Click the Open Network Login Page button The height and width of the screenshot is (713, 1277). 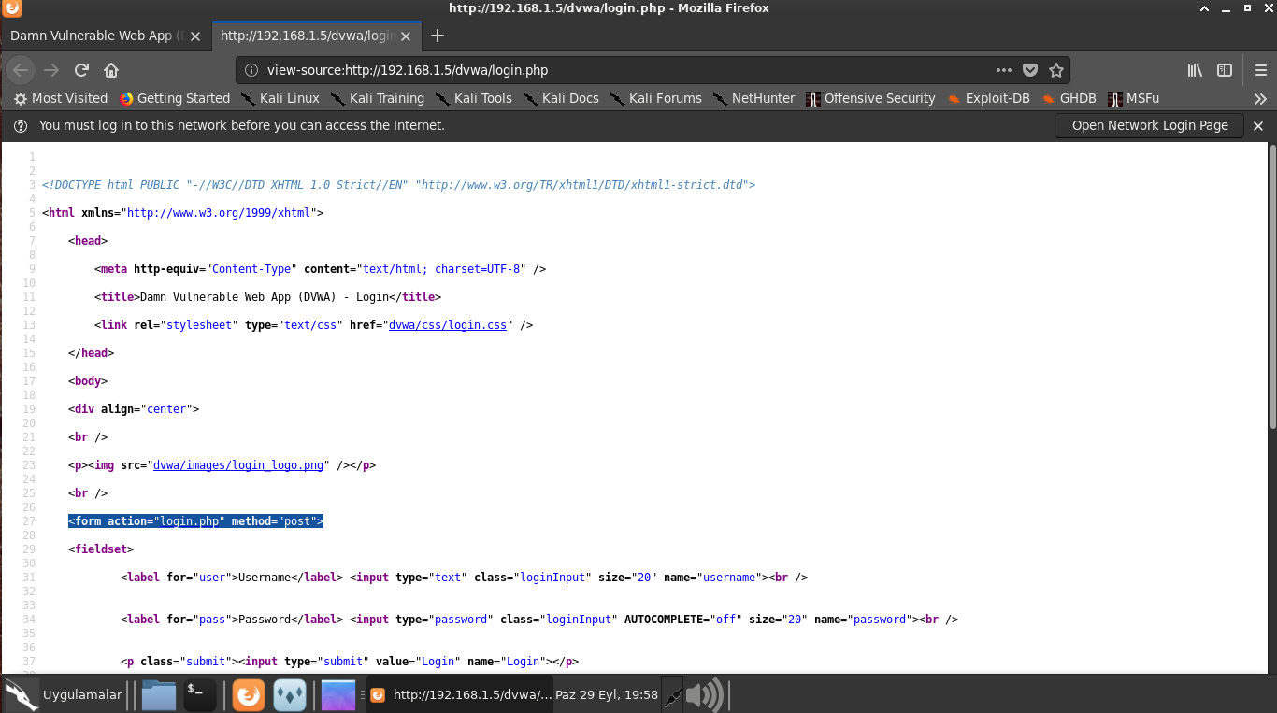(x=1150, y=125)
